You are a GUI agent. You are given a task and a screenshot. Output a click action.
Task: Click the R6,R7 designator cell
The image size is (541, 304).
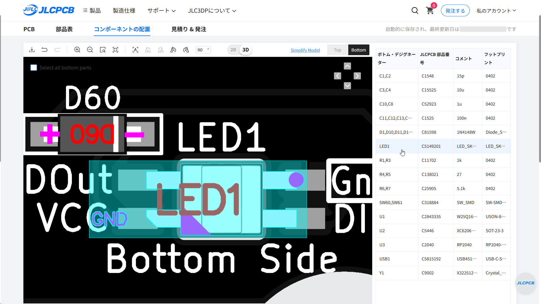tap(397, 189)
